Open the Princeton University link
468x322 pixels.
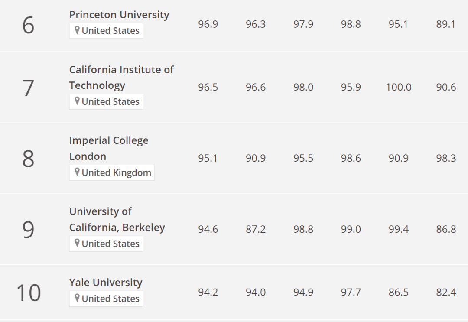(x=119, y=15)
